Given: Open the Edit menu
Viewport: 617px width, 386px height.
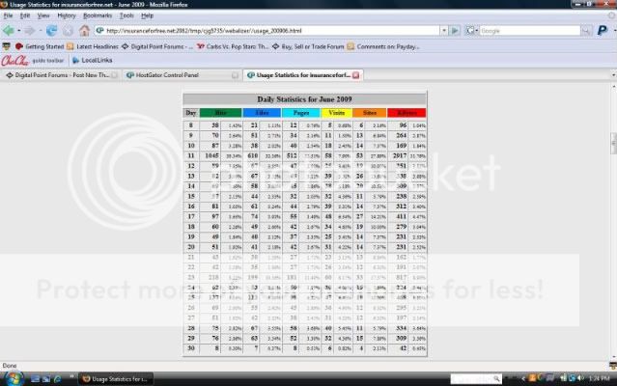Looking at the screenshot, I should tap(25, 15).
